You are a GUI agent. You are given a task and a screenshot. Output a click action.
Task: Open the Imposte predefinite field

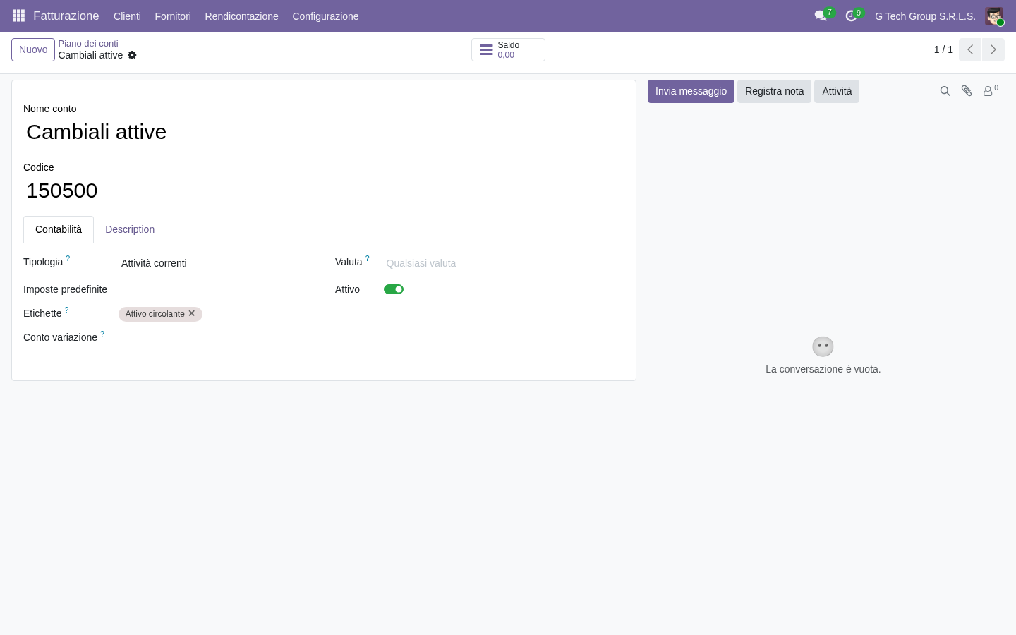coord(215,289)
